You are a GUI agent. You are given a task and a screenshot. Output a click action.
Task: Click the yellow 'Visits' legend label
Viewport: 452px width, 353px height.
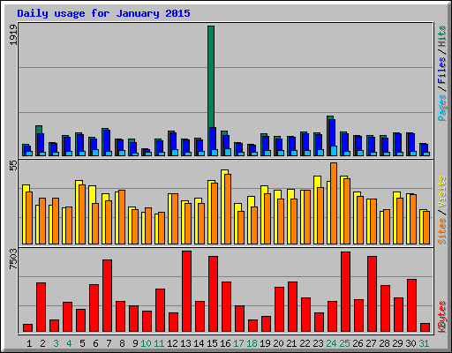coord(442,192)
